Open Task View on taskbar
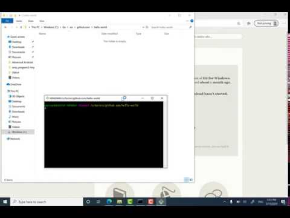The height and width of the screenshot is (218, 290). tap(98, 202)
